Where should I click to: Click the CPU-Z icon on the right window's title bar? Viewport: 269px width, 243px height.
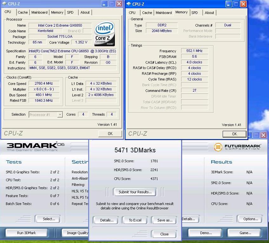pos(128,4)
